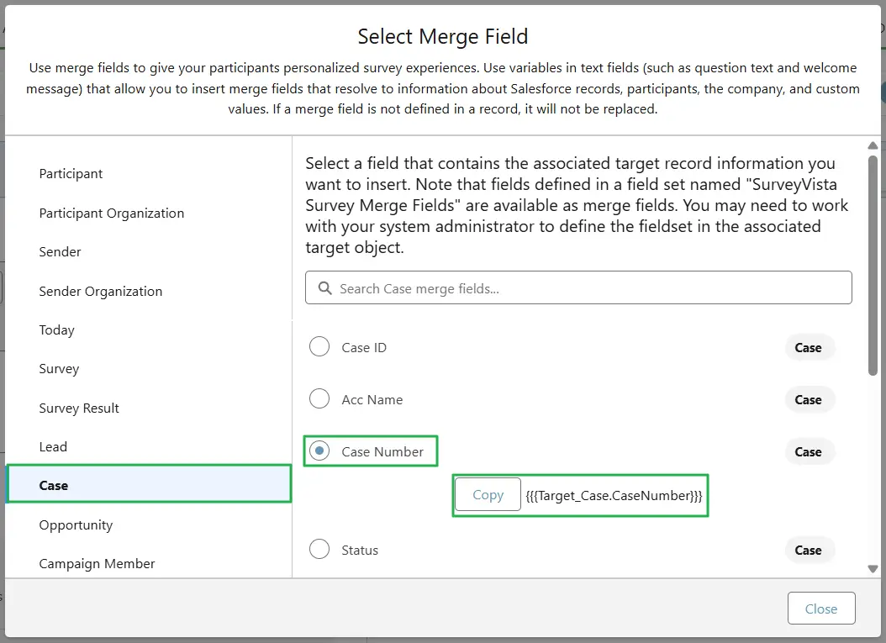Click the search magnifier icon

pos(324,287)
